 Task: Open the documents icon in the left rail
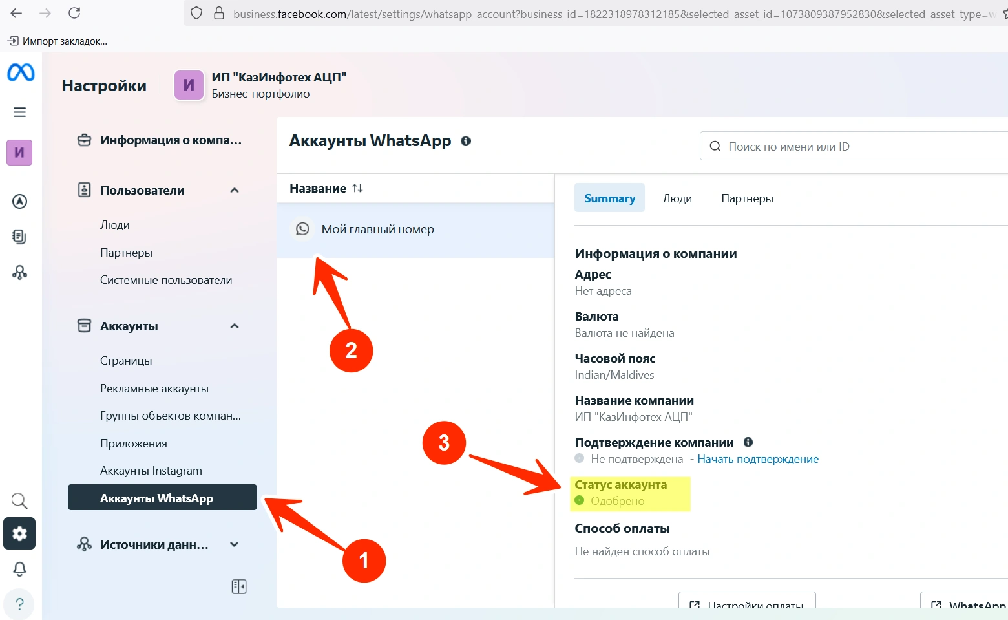tap(20, 237)
